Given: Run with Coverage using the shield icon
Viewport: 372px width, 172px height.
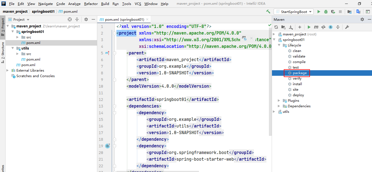Looking at the screenshot, I should 333,12.
